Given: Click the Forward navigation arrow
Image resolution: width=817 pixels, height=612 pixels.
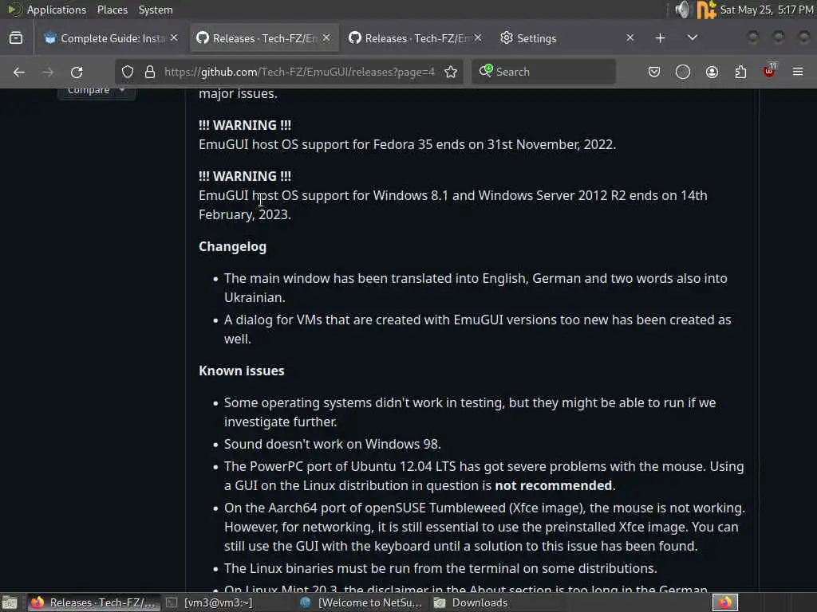Looking at the screenshot, I should [48, 72].
